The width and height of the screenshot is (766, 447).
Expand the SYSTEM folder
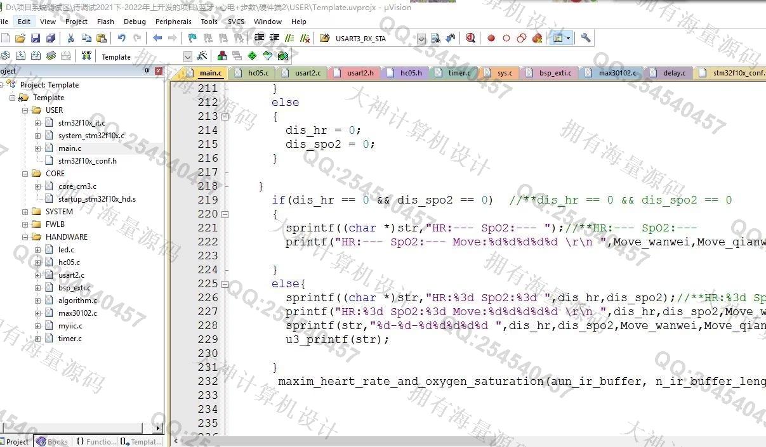[x=25, y=211]
